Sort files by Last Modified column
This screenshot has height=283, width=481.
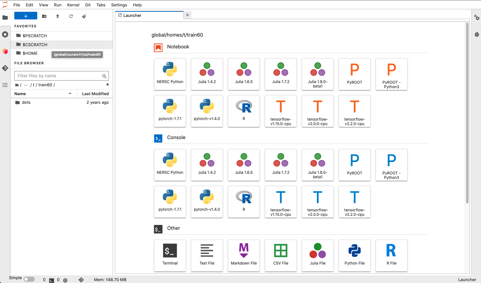click(x=95, y=94)
